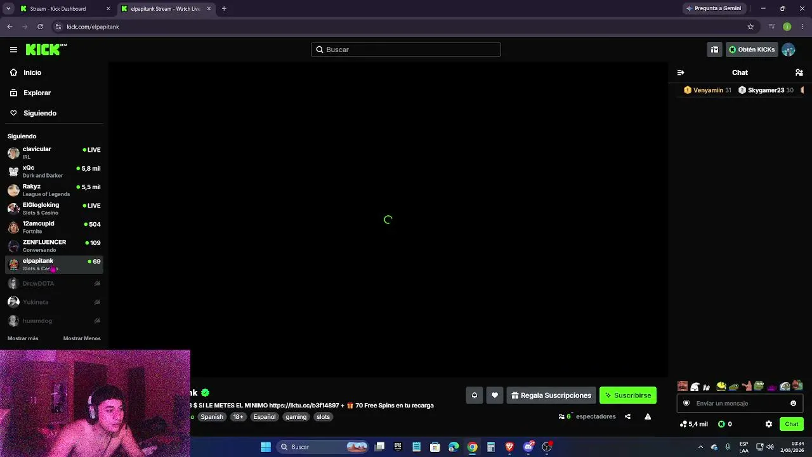The image size is (812, 457).
Task: Open xQc's Dark and Darker stream
Action: 54,171
